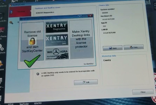Click the System number value 000000
The image size is (156, 105).
click(105, 13)
